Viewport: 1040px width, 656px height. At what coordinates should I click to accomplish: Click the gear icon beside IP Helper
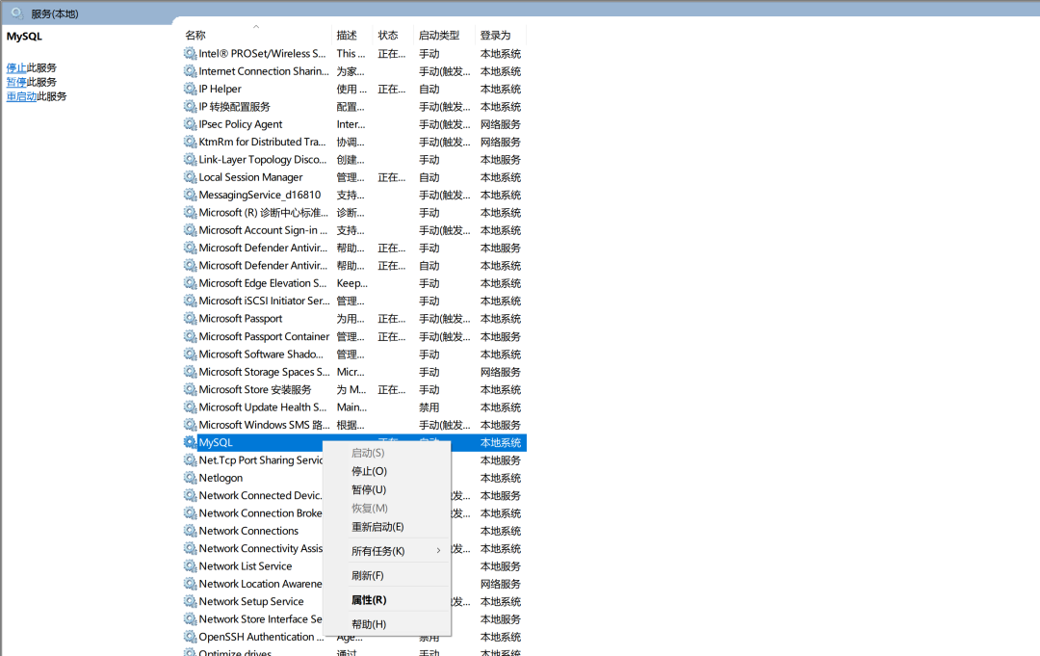(x=190, y=89)
